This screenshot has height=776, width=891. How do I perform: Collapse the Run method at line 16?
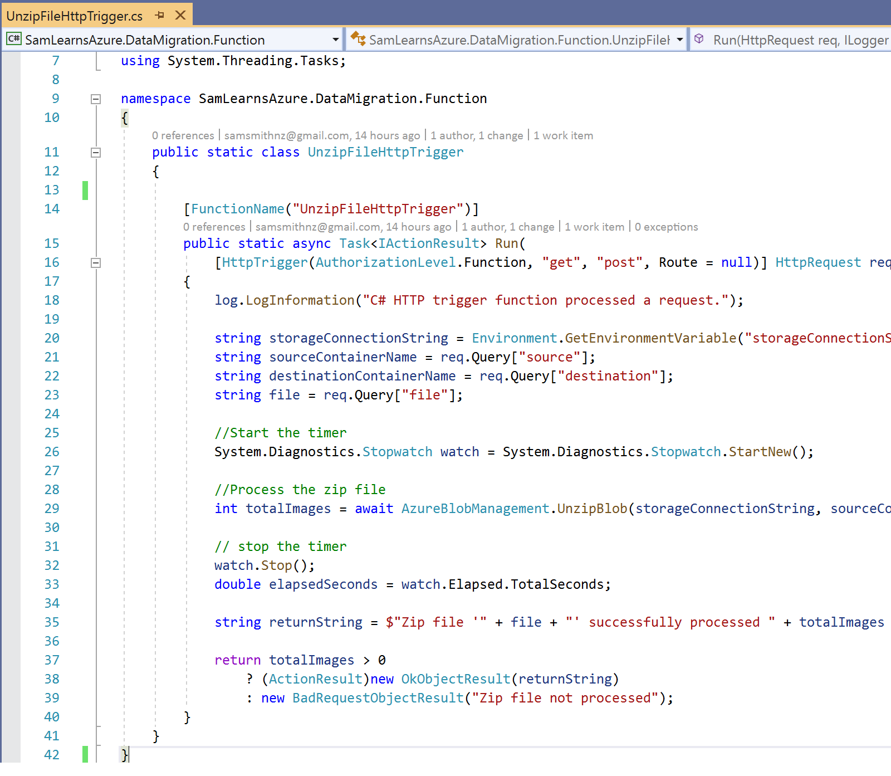pos(96,263)
